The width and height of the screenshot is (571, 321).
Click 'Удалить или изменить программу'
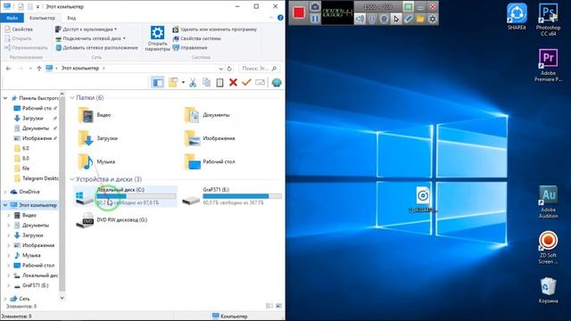pyautogui.click(x=214, y=29)
